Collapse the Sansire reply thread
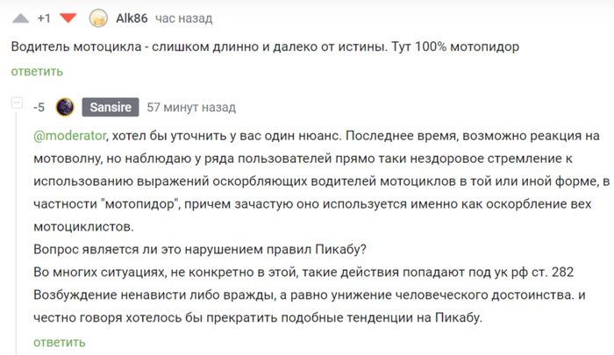The image size is (614, 355). [17, 103]
